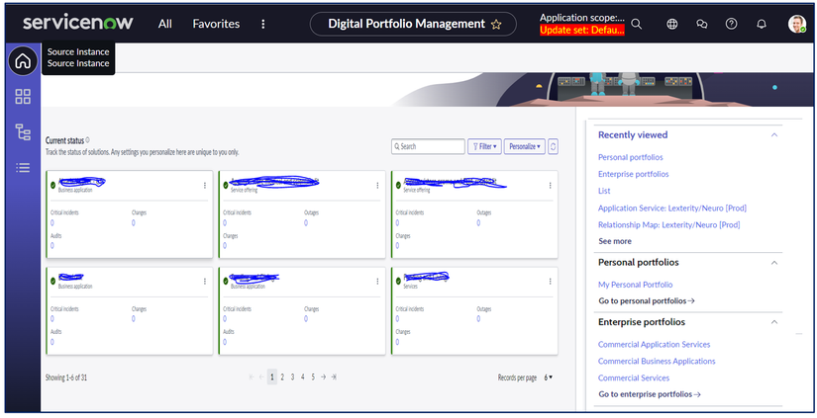Open the notifications bell
Image resolution: width=817 pixels, height=418 pixels.
click(x=762, y=24)
